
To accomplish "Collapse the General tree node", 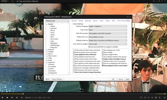I will 47,24.
